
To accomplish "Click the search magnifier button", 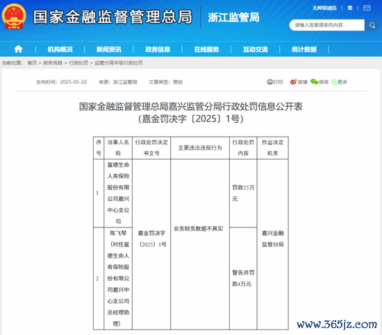I will 372,25.
